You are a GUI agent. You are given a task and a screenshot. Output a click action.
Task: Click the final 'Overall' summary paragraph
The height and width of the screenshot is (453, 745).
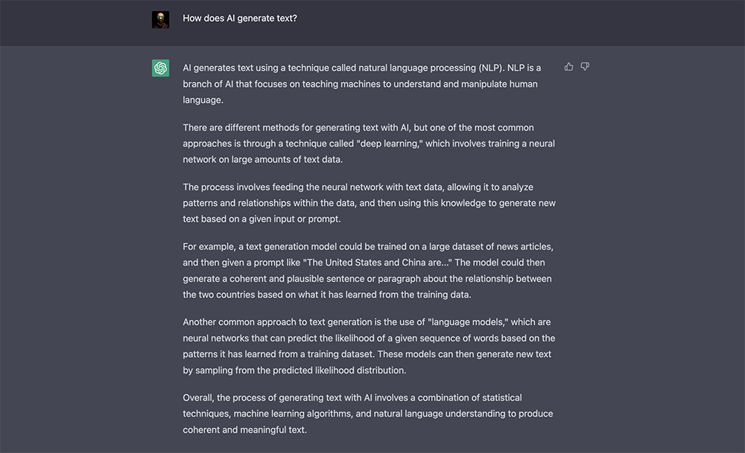pyautogui.click(x=365, y=413)
